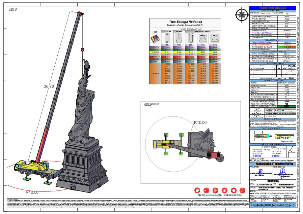The image size is (303, 214).
Task: Click the crane hook block in 3D view
Action: [83, 50]
